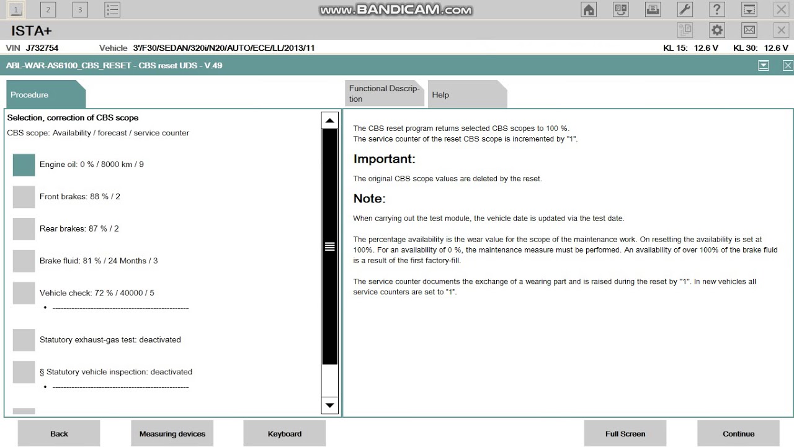
Task: Click '§ Statutory vehicle inspection: deactivated' text
Action: 116,372
